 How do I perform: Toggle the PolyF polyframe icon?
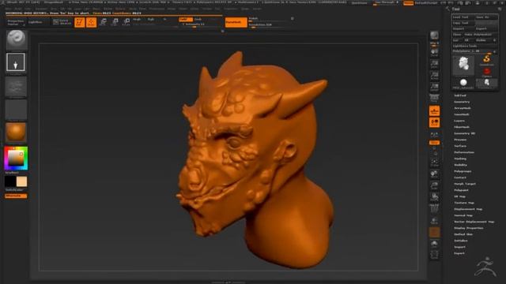pyautogui.click(x=434, y=208)
